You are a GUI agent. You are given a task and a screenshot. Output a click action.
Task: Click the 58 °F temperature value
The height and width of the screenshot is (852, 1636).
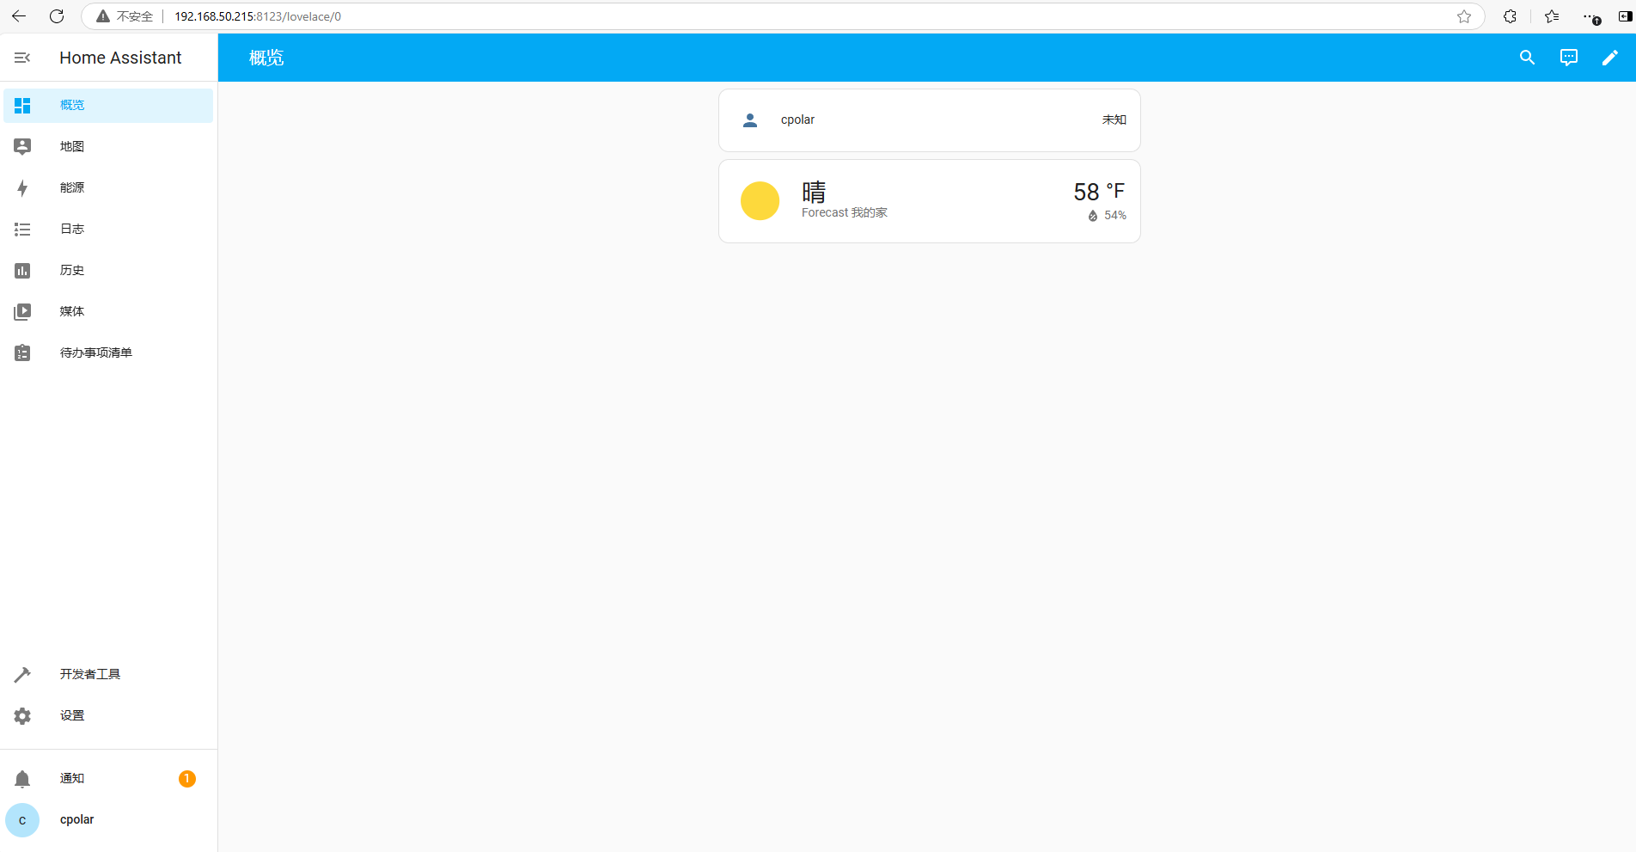coord(1099,192)
